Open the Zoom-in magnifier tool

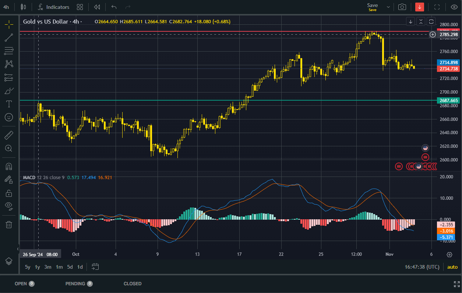[x=9, y=149]
